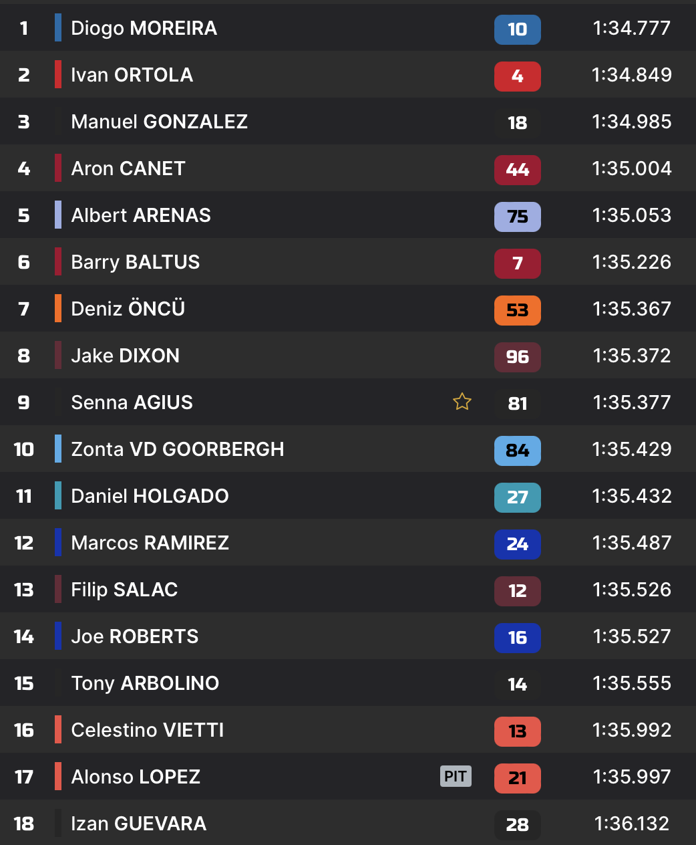Image resolution: width=696 pixels, height=845 pixels.
Task: Click Zonta VD Goorbergh's number 84 badge
Action: click(x=517, y=451)
